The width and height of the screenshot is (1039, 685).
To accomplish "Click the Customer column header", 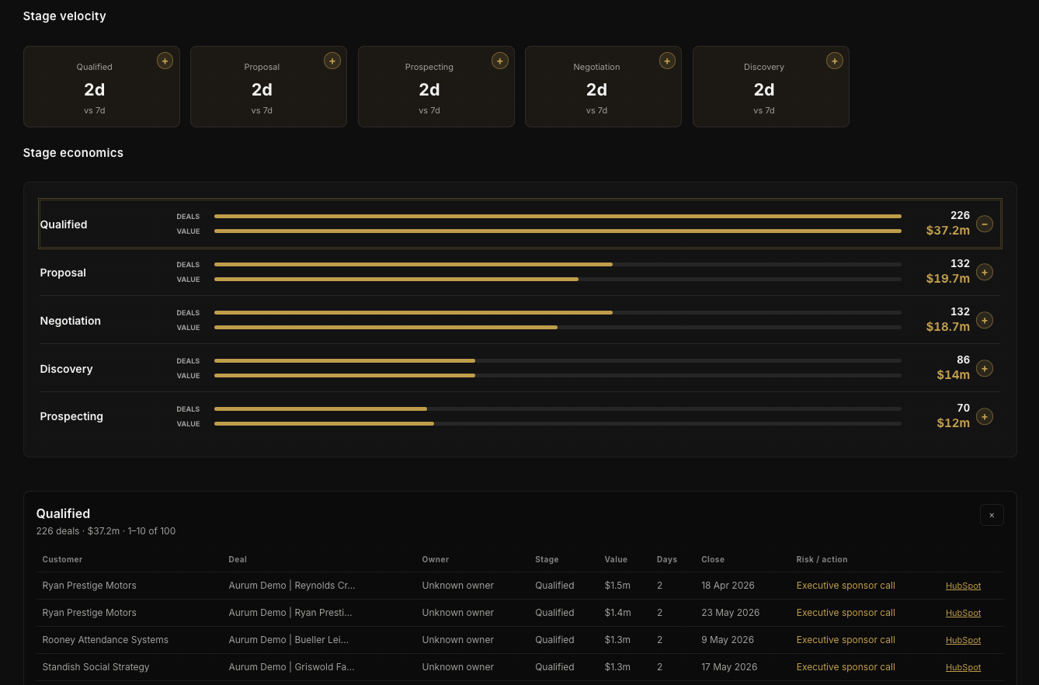I will pyautogui.click(x=62, y=559).
